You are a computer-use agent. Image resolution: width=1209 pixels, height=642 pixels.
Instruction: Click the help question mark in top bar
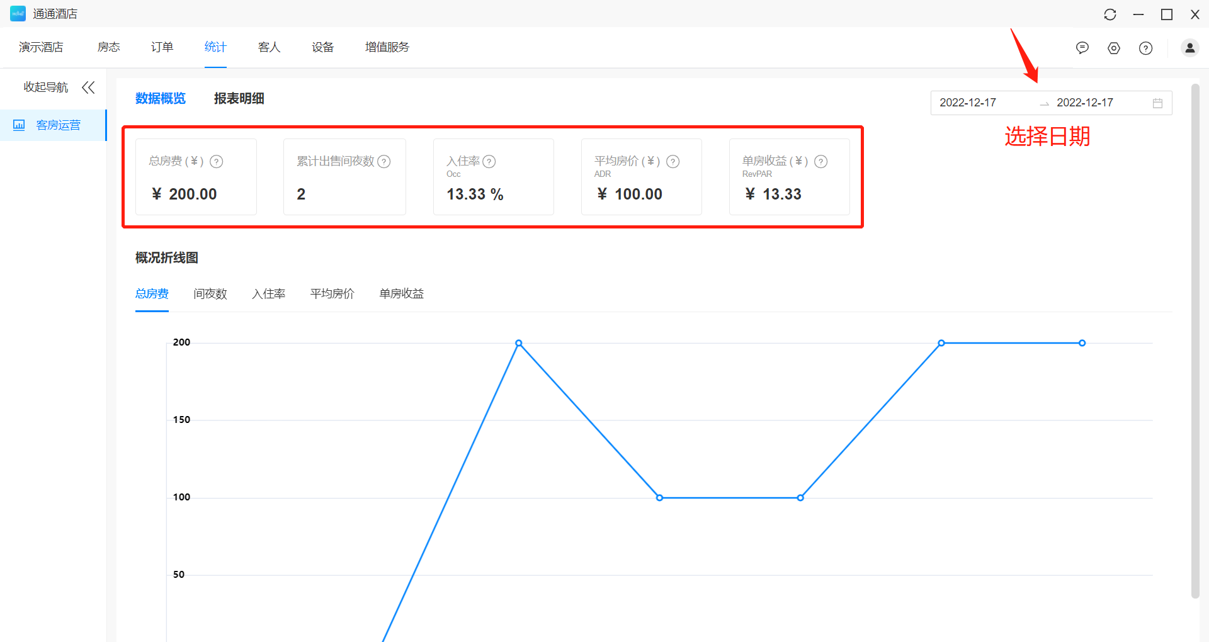click(1145, 48)
